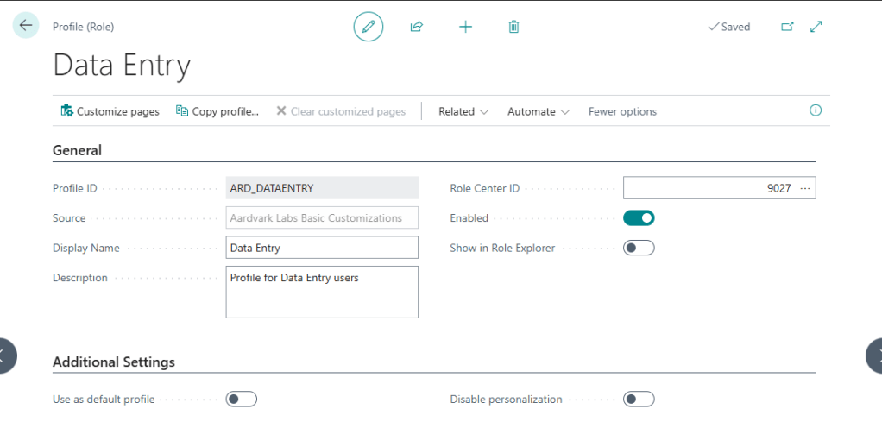Switch on Disable personalization

click(x=639, y=400)
